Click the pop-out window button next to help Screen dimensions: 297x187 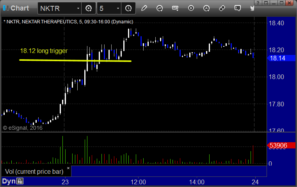tap(266, 3)
